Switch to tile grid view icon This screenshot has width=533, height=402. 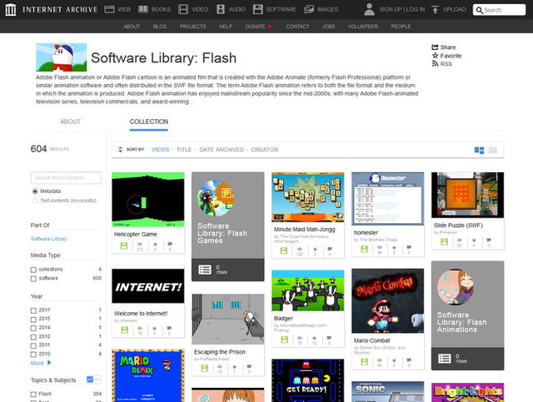point(479,150)
